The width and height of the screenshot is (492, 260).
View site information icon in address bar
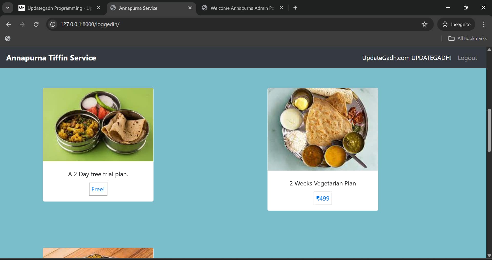click(53, 24)
